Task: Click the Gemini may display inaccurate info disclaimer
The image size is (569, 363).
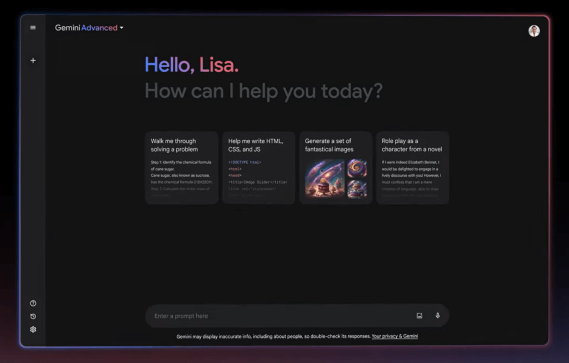Action: (x=273, y=336)
